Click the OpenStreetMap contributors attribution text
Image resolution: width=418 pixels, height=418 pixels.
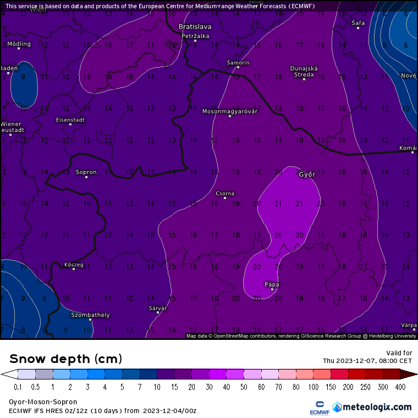(237, 335)
